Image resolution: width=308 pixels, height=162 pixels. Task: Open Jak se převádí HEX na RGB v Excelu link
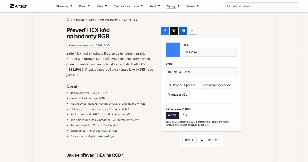point(94,125)
